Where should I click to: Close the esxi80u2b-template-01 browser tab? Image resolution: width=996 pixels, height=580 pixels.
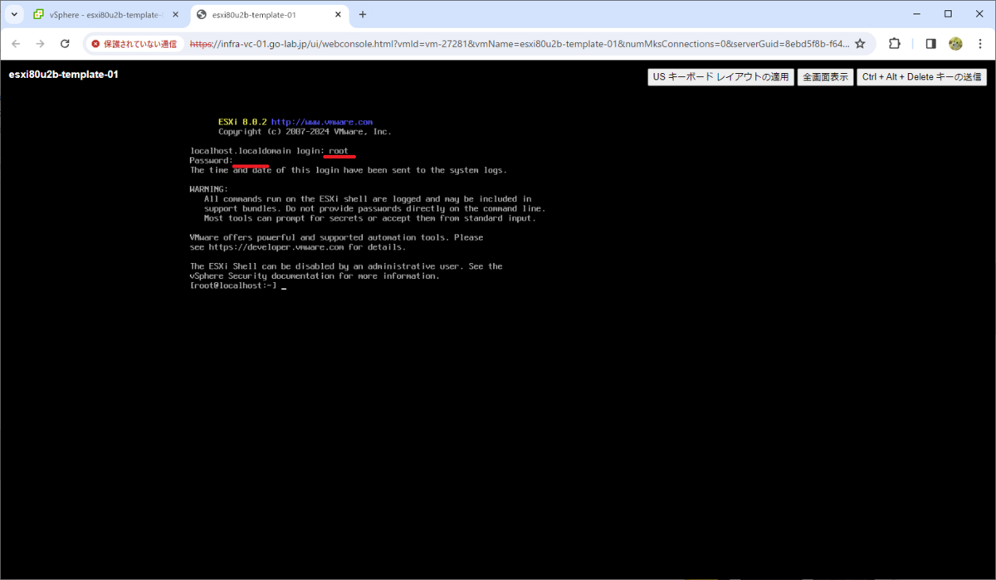pos(337,15)
